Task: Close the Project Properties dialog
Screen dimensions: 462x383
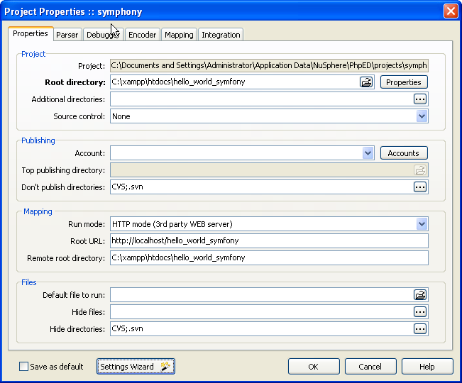Action: 450,11
